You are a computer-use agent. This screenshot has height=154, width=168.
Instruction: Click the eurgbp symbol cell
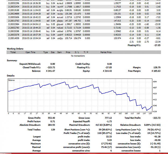(x=60, y=10)
